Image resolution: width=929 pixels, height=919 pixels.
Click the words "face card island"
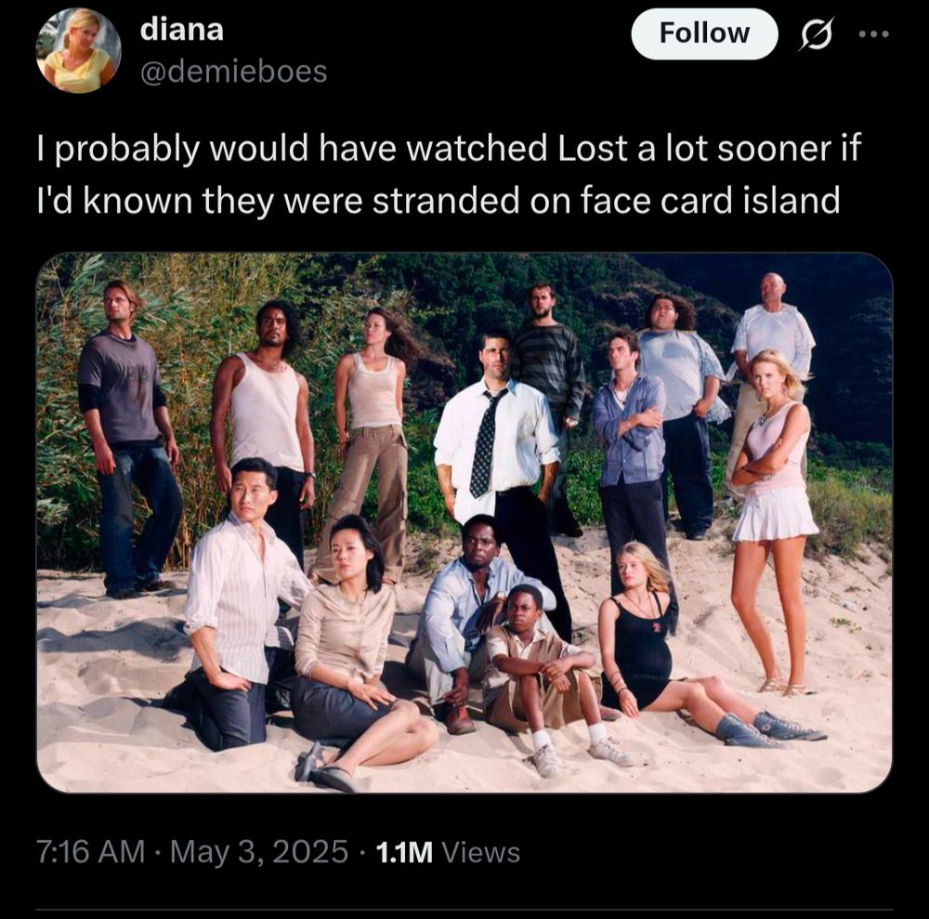(709, 200)
